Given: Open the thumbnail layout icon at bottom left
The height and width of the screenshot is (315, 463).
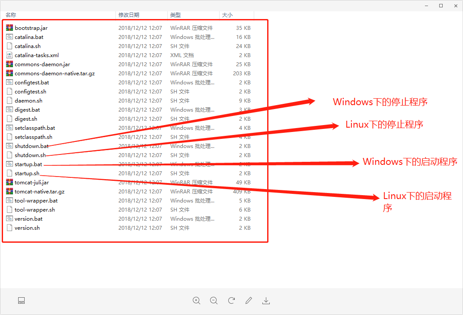Looking at the screenshot, I should click(x=21, y=301).
